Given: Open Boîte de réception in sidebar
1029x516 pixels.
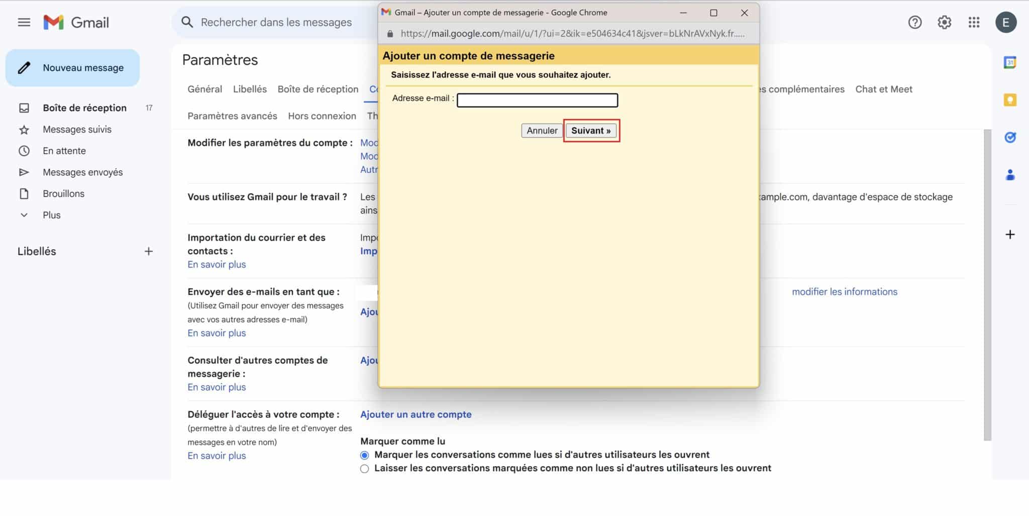Looking at the screenshot, I should [84, 108].
